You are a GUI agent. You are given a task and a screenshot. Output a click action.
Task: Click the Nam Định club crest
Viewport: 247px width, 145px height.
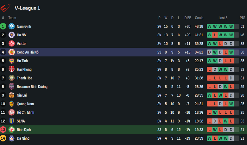[x=12, y=27]
